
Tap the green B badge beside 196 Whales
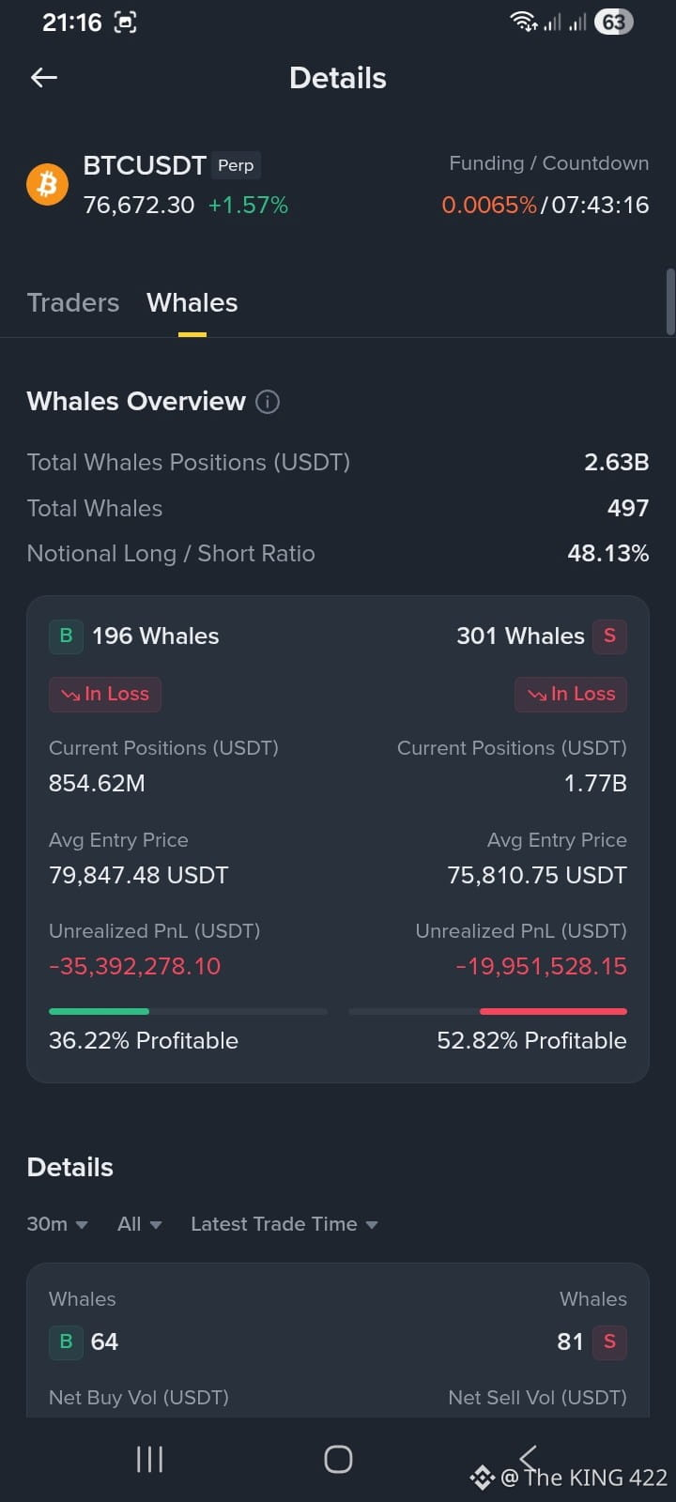coord(66,636)
